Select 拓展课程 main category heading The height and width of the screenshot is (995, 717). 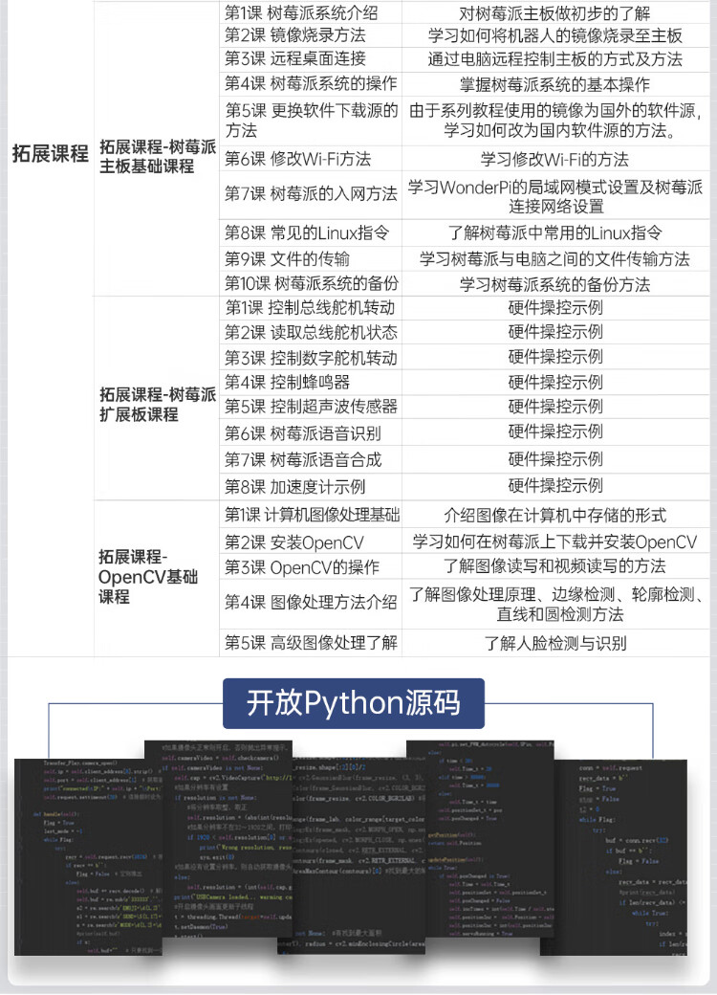50,154
